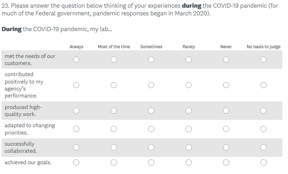The image size is (288, 174).
Task: Choose Sometimes for achieved our goals
Action: point(151,162)
